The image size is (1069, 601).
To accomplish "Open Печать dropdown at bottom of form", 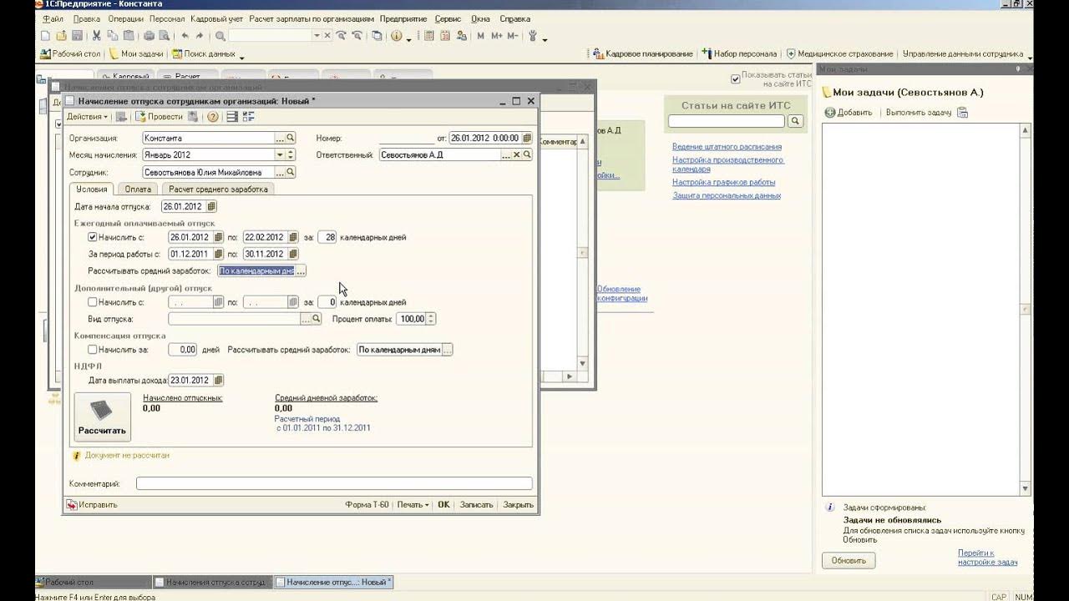I will pyautogui.click(x=413, y=504).
